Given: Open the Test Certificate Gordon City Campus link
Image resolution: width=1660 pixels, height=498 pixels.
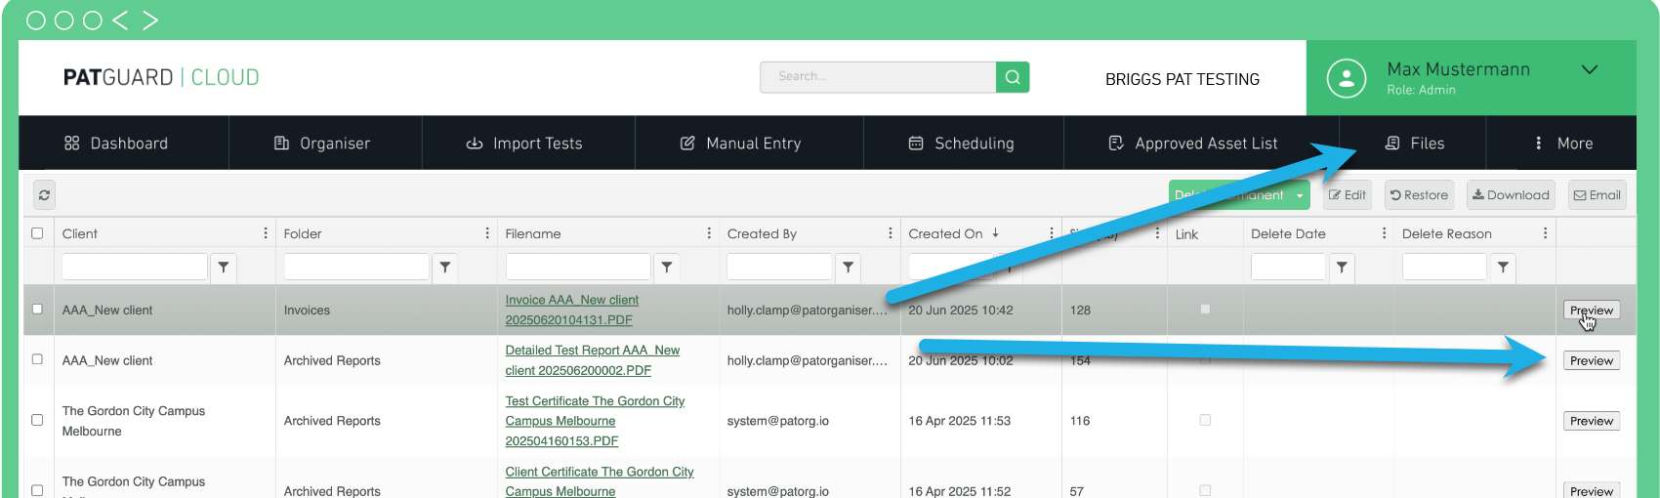Looking at the screenshot, I should click(595, 421).
